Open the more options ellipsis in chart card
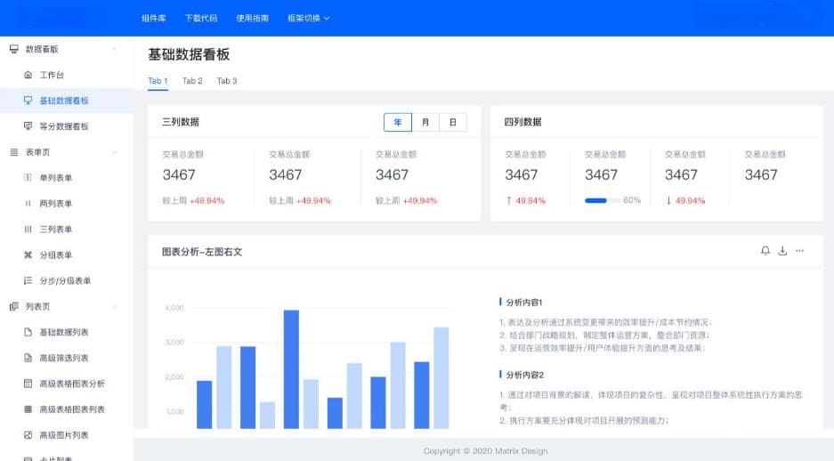 click(x=799, y=251)
